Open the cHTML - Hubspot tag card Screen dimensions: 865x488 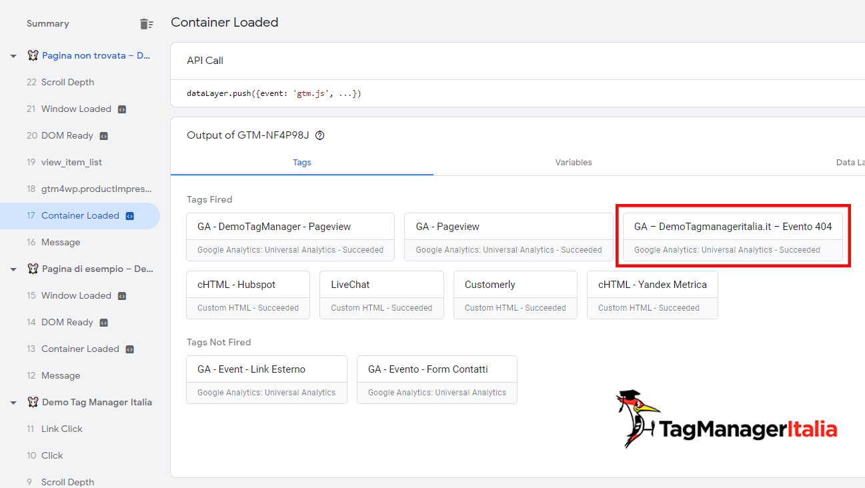(248, 295)
